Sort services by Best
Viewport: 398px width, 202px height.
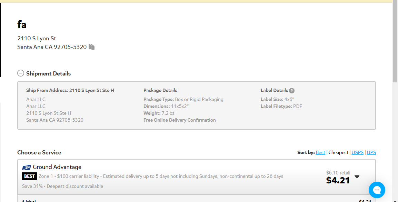click(x=320, y=152)
